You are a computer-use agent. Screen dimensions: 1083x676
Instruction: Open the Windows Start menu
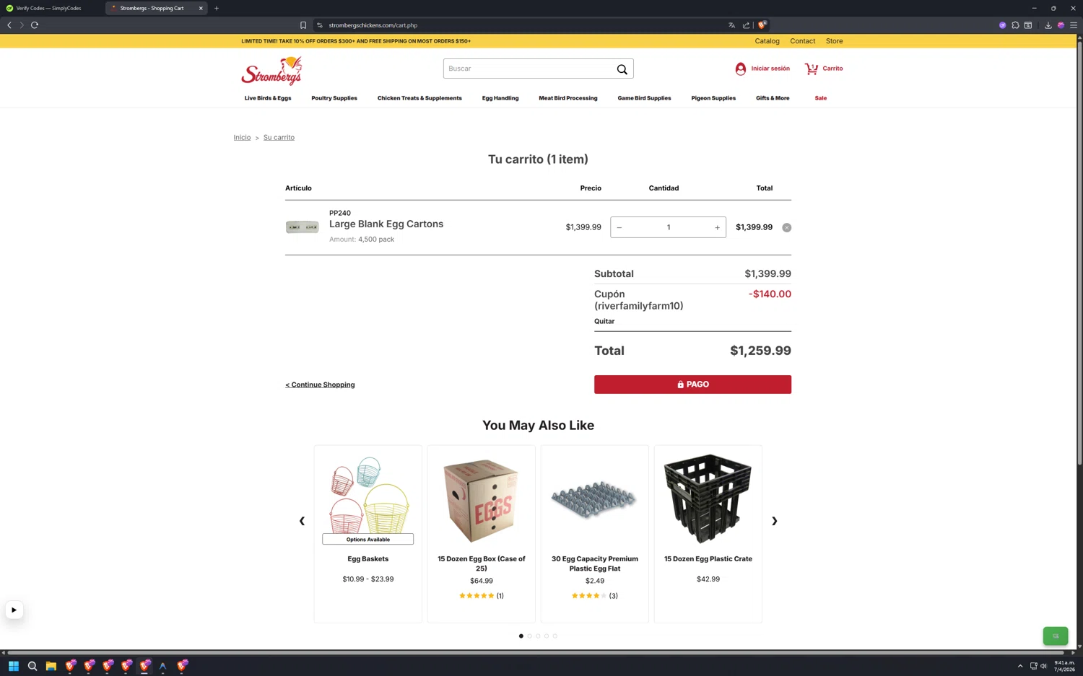coord(14,666)
